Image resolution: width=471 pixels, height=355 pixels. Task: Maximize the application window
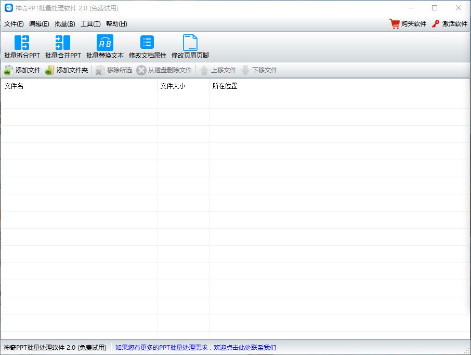[435, 8]
